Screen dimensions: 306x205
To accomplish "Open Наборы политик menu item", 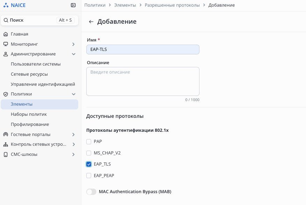I will coord(29,114).
